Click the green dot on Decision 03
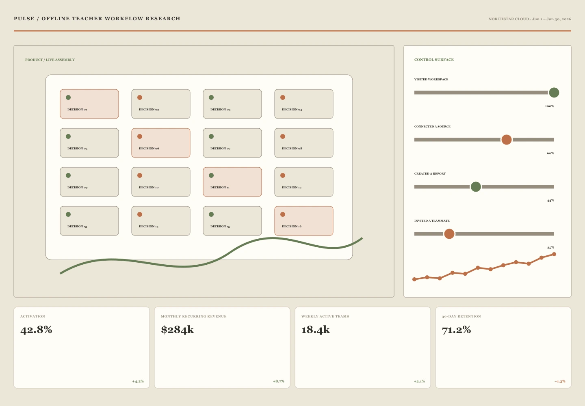This screenshot has height=406, width=585. (211, 97)
